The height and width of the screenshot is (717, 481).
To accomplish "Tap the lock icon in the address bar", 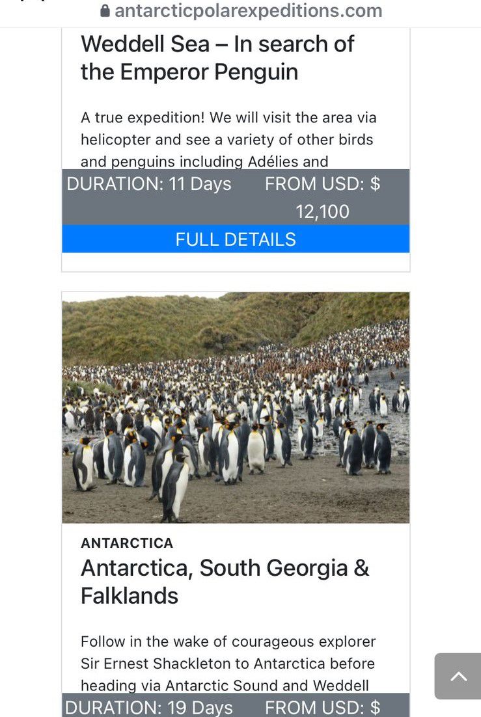I will (x=105, y=11).
